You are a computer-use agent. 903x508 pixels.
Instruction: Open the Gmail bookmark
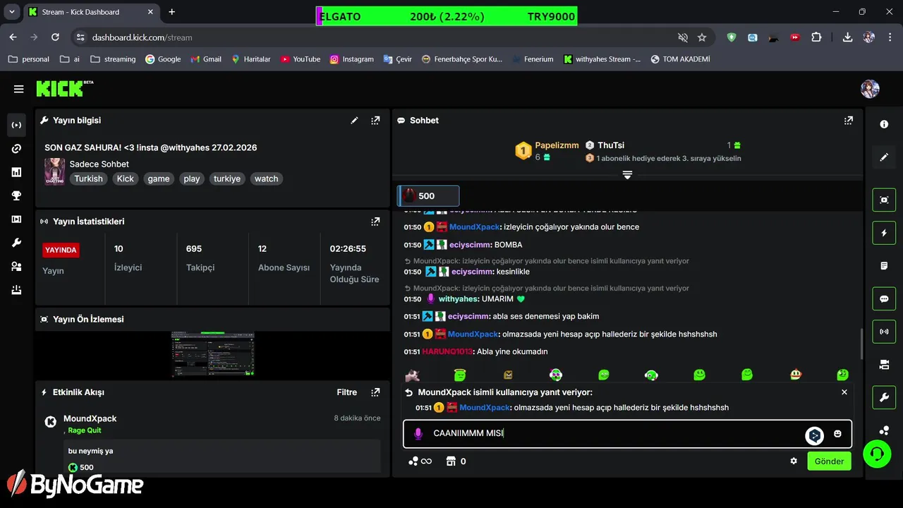click(x=205, y=59)
